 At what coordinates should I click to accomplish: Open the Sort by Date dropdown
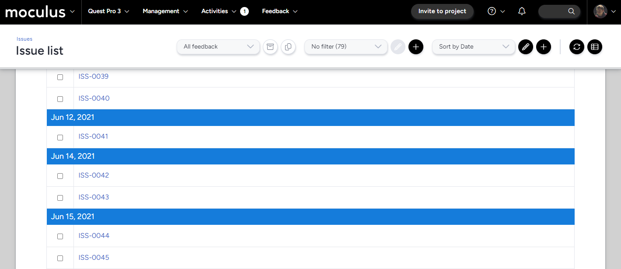[473, 47]
